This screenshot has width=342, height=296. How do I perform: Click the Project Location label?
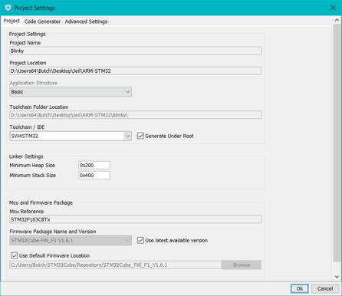click(x=28, y=63)
